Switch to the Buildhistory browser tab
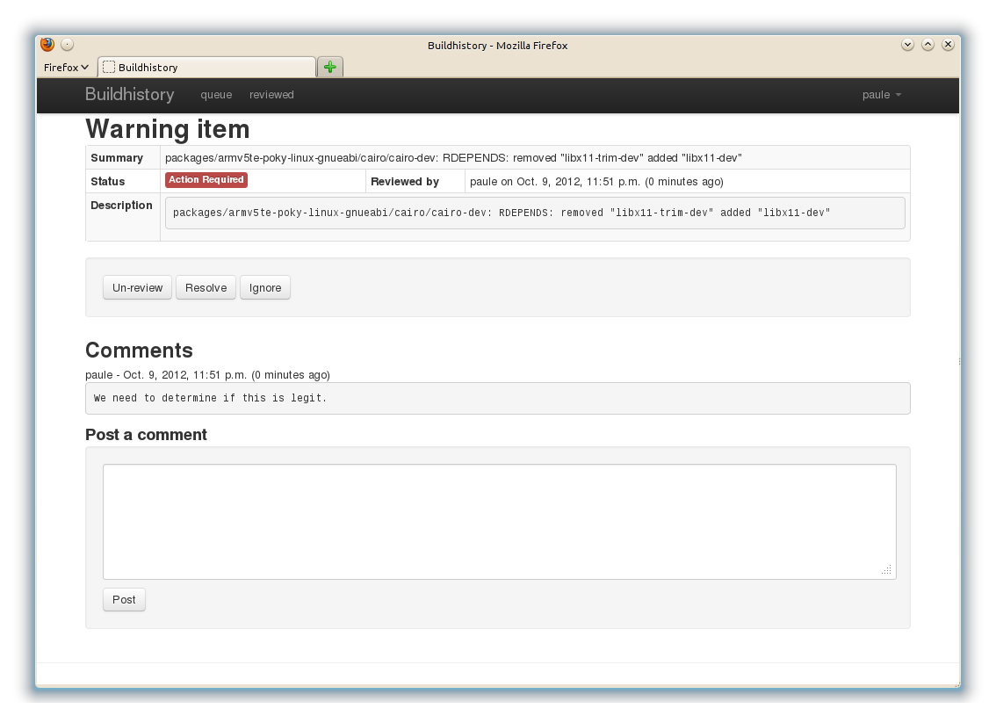 [x=206, y=68]
